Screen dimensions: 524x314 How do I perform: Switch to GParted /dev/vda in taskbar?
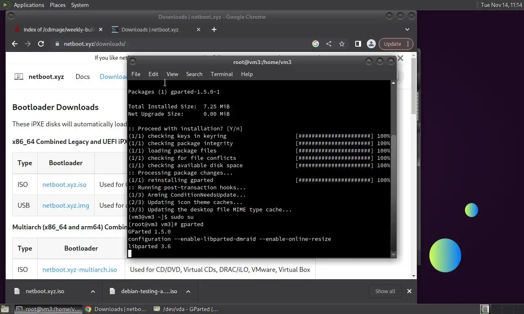tap(186, 309)
